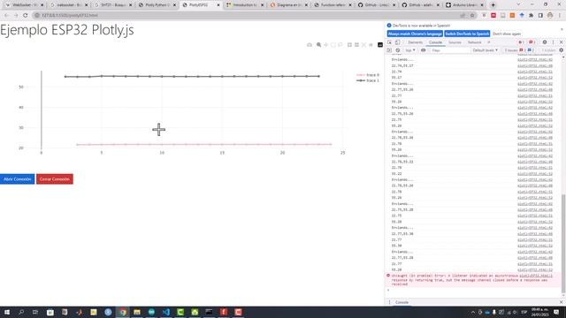
Task: Close the bottom Console drawer
Action: tap(562, 302)
